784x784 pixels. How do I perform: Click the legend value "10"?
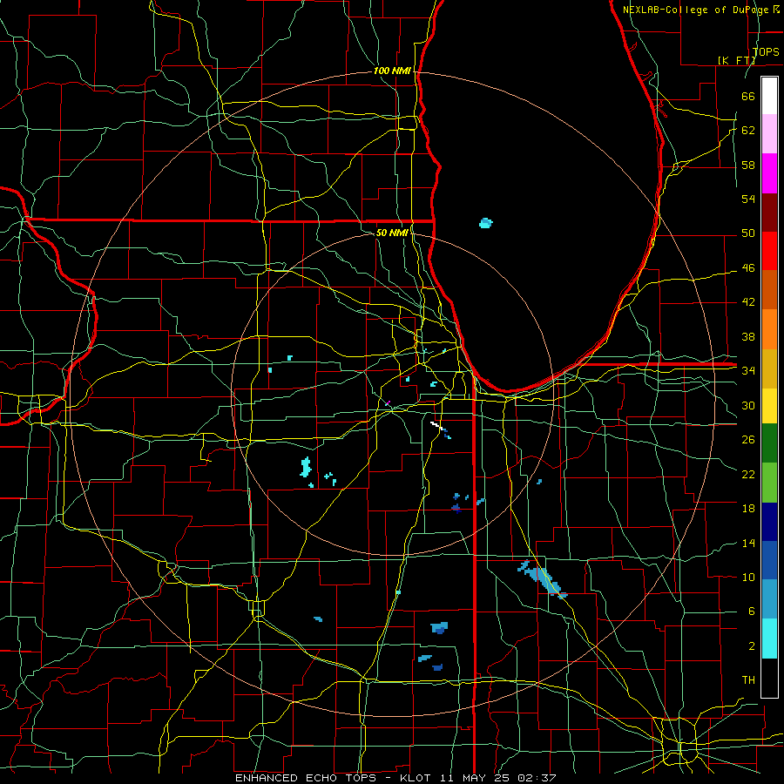click(x=748, y=577)
